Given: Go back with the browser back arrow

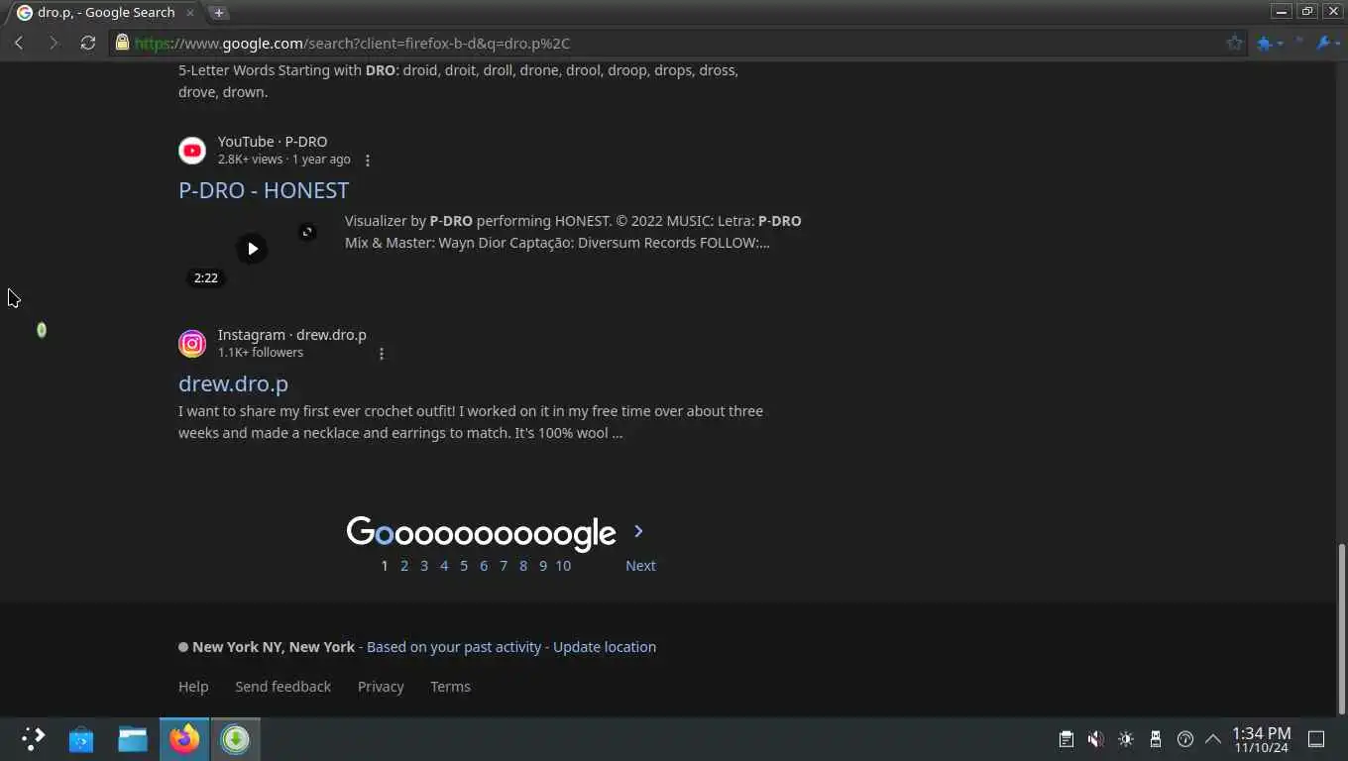Looking at the screenshot, I should pos(19,43).
